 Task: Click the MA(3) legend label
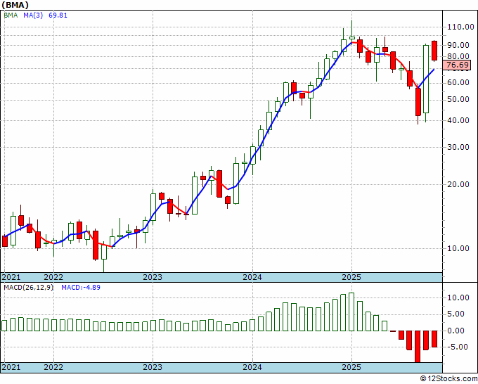tap(33, 15)
